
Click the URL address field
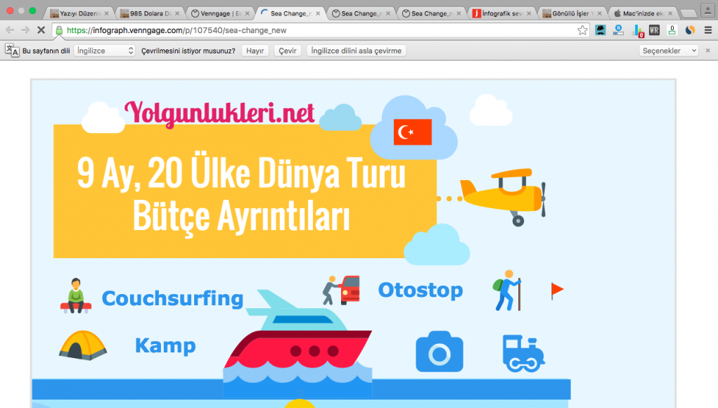(316, 30)
